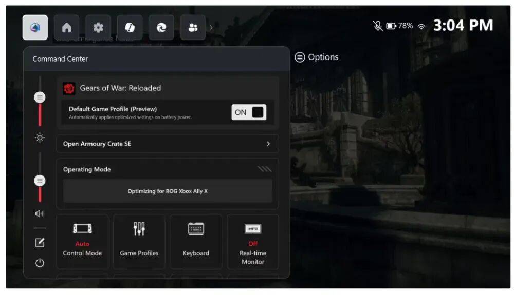Toggle the Real-time Monitor tile
The width and height of the screenshot is (514, 295).
[x=252, y=242]
